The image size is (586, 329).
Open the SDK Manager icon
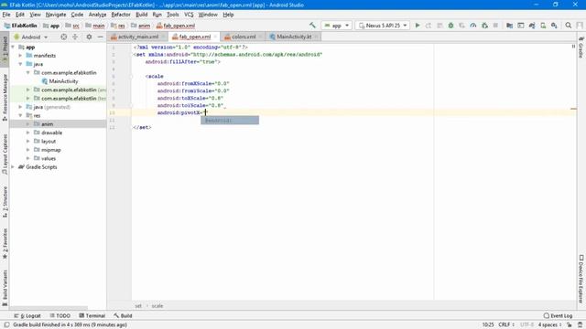pos(554,26)
